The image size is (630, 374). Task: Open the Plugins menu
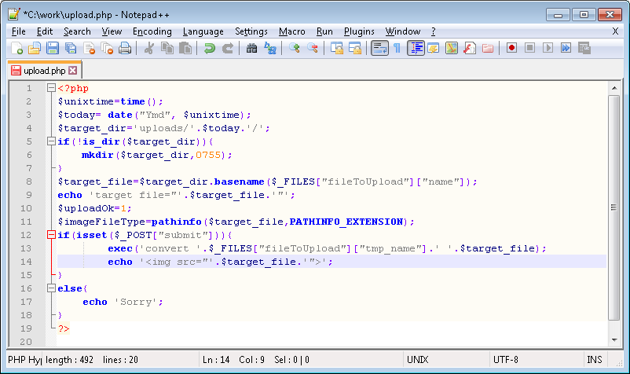point(359,31)
